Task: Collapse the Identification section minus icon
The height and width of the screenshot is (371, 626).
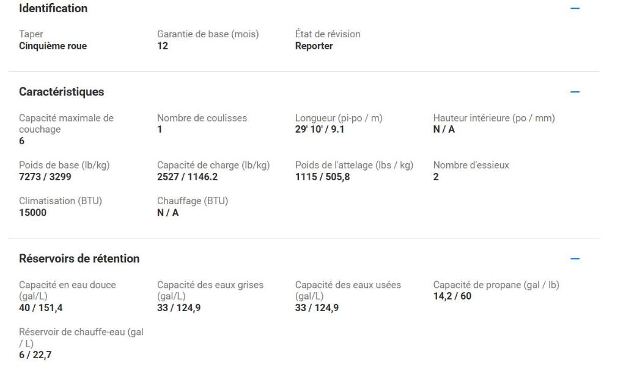Action: [575, 9]
